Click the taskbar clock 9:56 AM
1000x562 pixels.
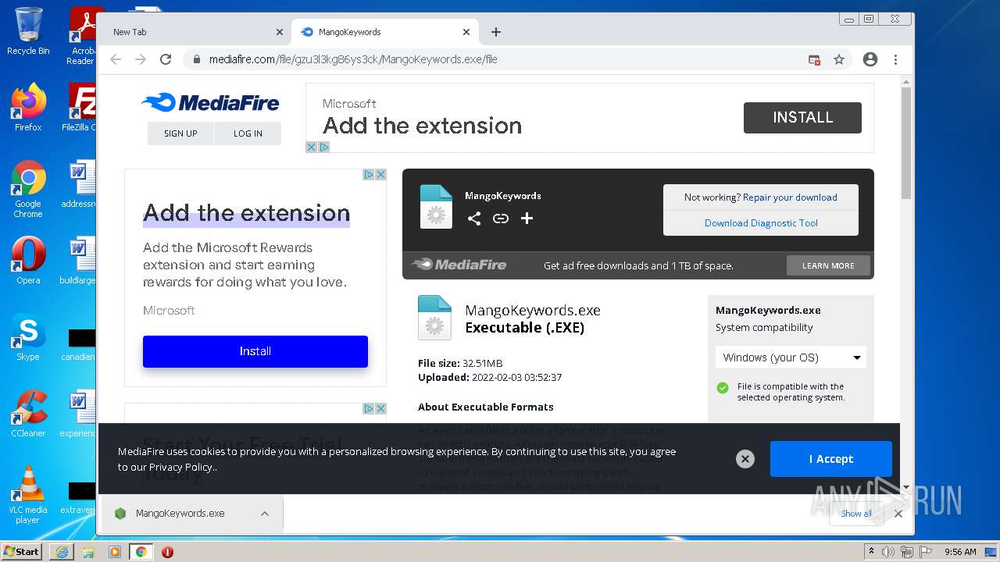[960, 552]
